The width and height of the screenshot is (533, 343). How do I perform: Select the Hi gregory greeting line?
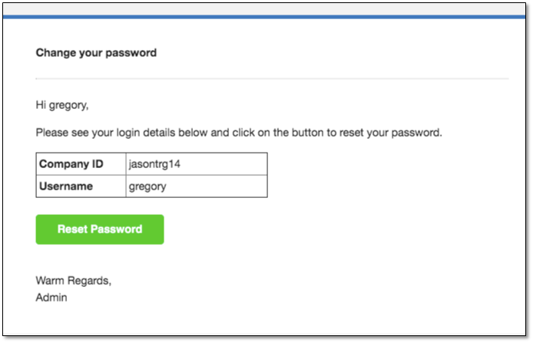[62, 105]
